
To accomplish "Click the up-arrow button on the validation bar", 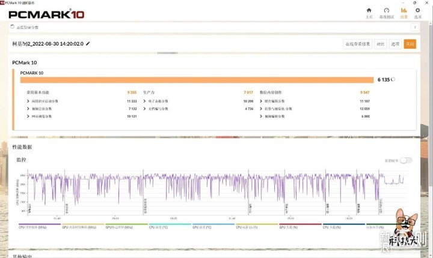I will 415,27.
